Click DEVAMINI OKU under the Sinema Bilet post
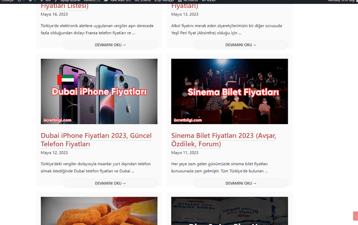The height and width of the screenshot is (225, 358). [x=241, y=183]
